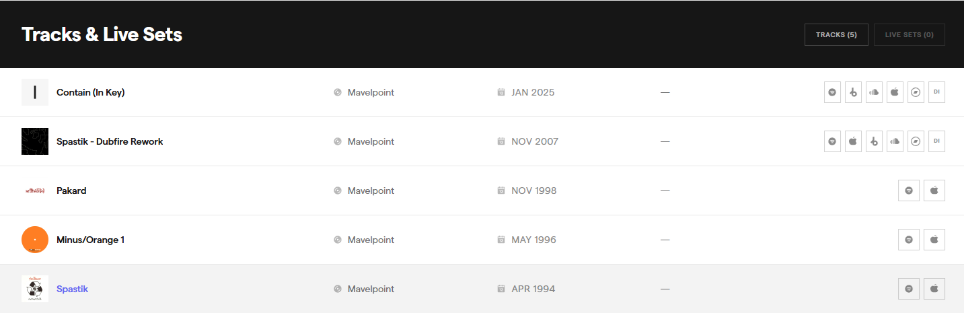Open Spotify link for Pakard
The height and width of the screenshot is (313, 964).
tap(909, 190)
